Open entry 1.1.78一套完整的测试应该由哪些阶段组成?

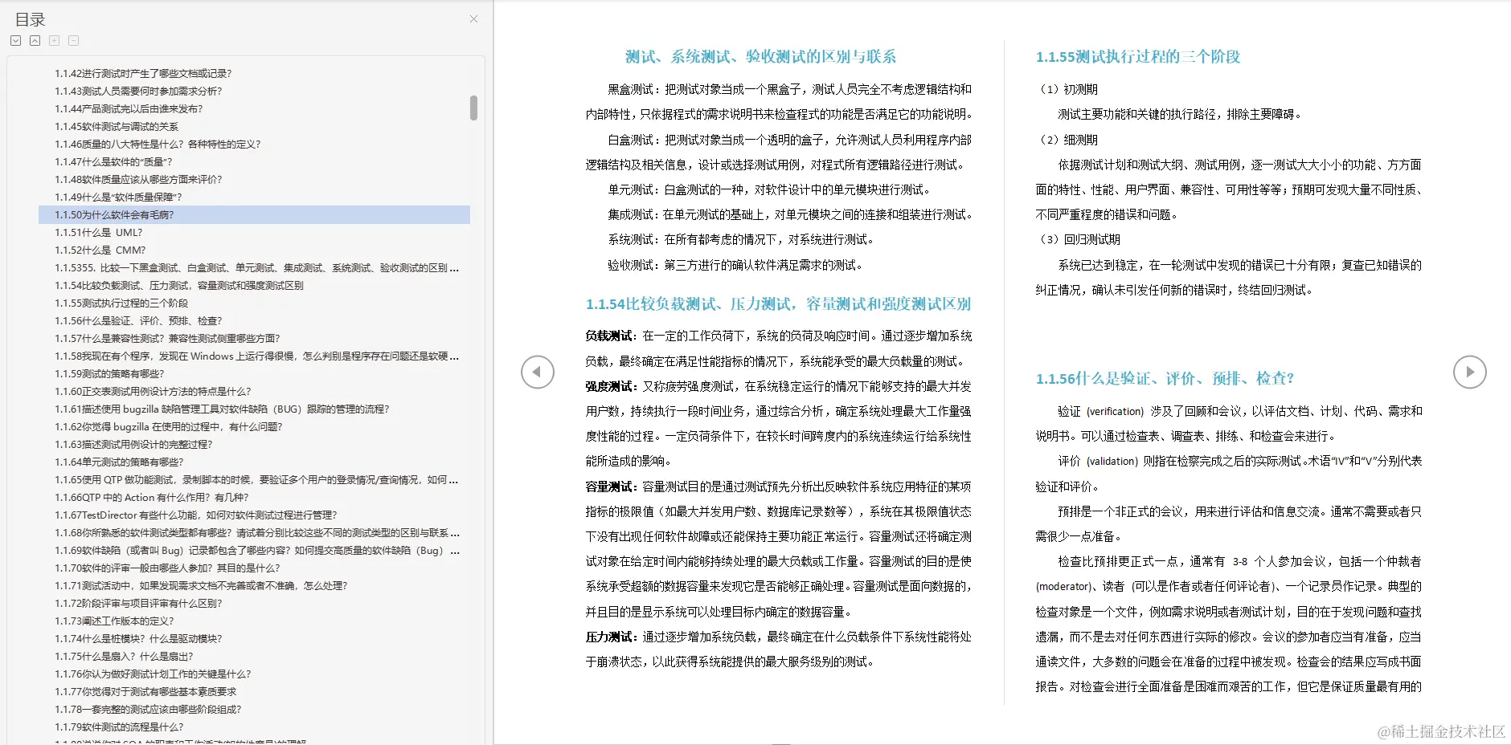149,709
